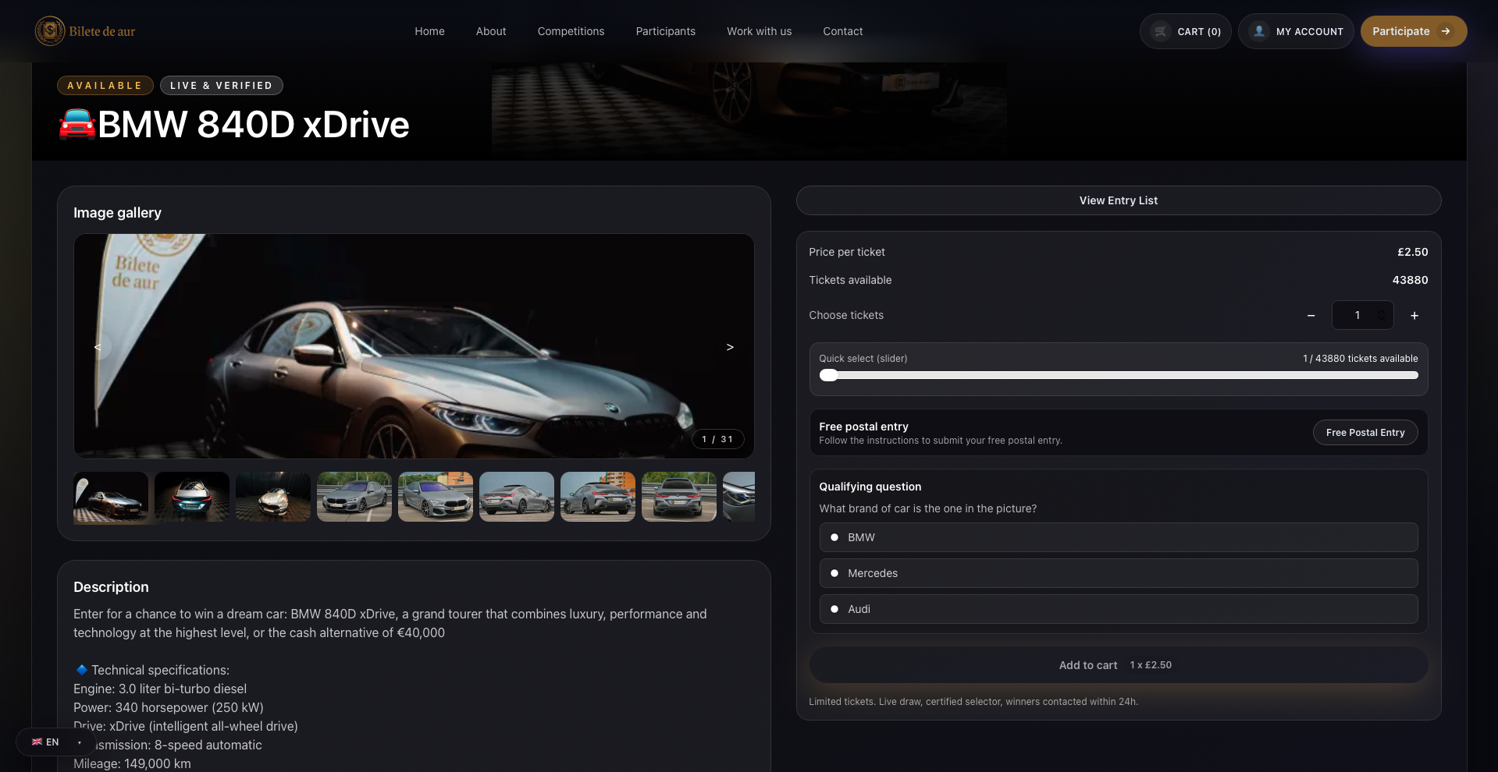This screenshot has height=772, width=1498.
Task: Select eighth gallery thumbnail
Action: coord(679,497)
